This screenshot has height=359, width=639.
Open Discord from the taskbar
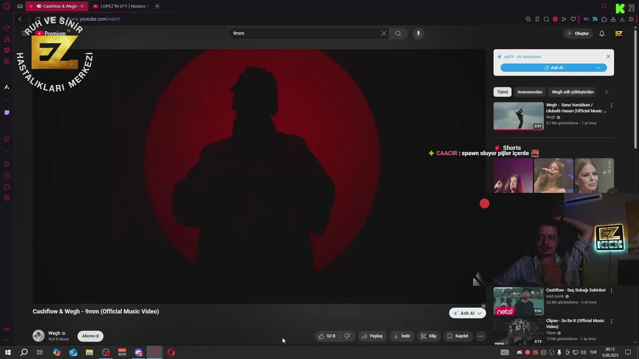[138, 353]
